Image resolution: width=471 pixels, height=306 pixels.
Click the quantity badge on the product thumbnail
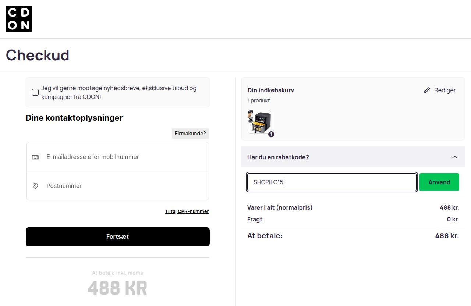coord(271,134)
